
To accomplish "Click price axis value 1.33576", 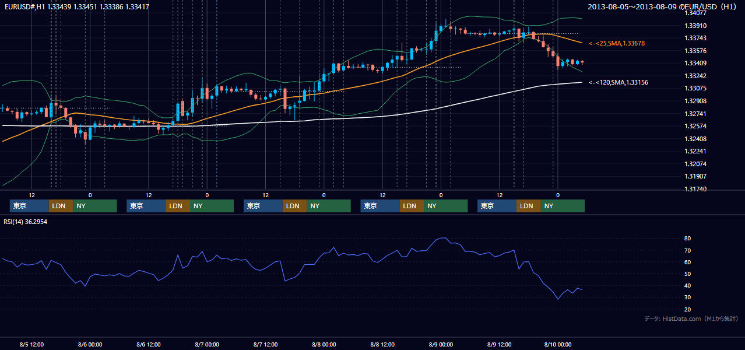I will click(x=695, y=51).
